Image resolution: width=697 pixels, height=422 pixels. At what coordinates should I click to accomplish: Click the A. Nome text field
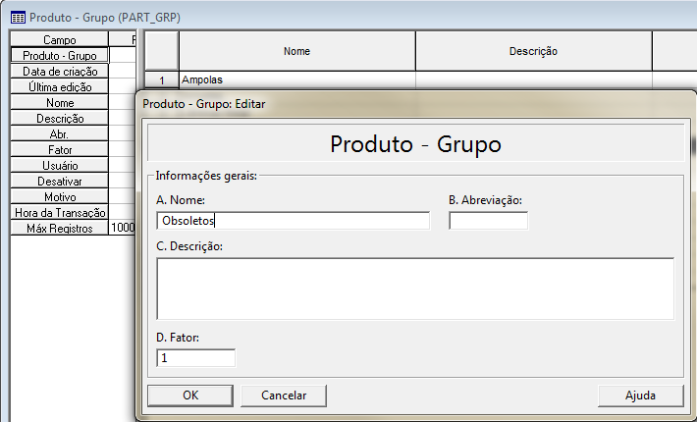point(293,221)
